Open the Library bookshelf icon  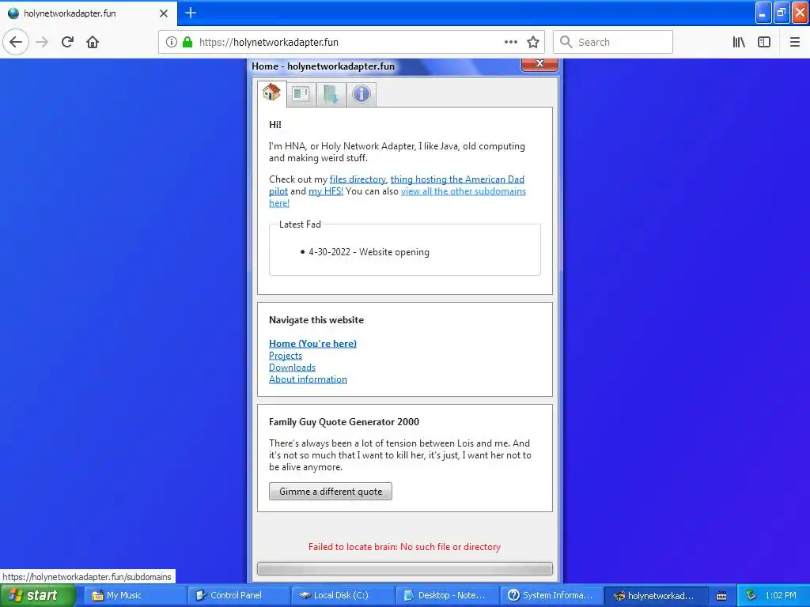click(739, 43)
